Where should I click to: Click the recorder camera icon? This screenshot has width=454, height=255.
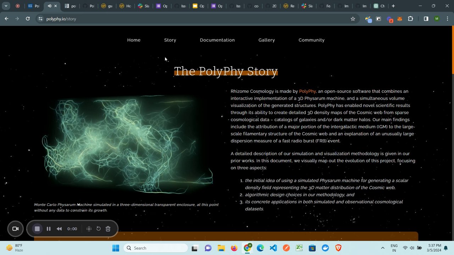pyautogui.click(x=16, y=229)
